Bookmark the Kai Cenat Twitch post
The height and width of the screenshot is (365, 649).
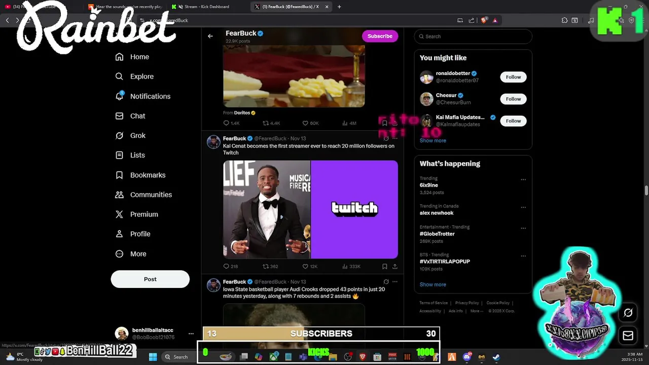[x=384, y=266]
